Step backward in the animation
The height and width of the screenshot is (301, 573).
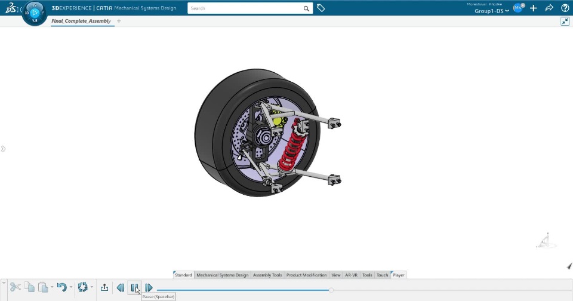120,288
